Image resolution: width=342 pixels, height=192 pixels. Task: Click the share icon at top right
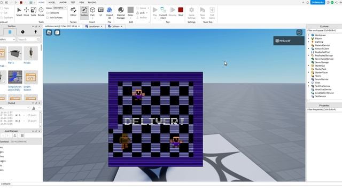(336, 2)
